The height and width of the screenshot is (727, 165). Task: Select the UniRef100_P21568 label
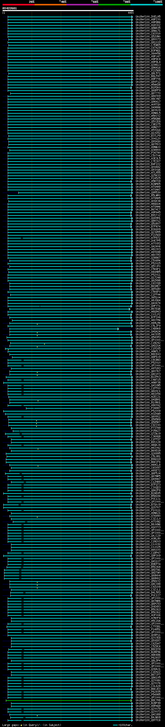[148, 71]
